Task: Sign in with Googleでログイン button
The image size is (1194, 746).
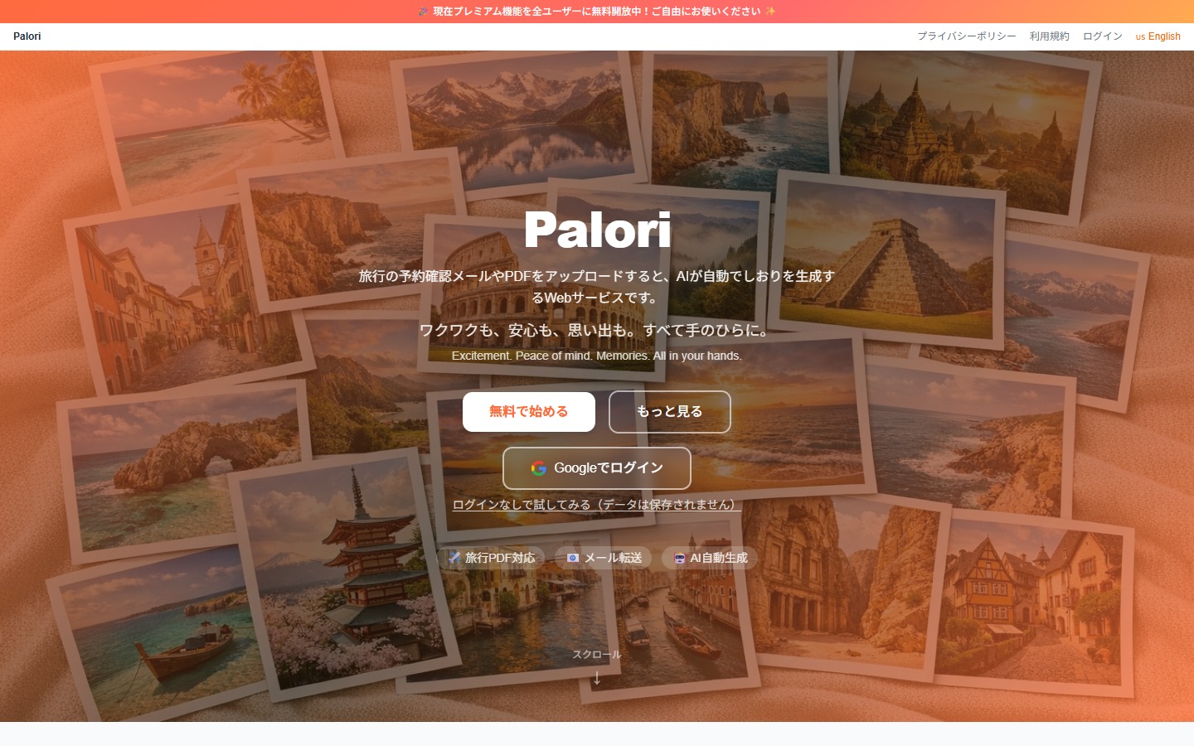Action: [597, 468]
